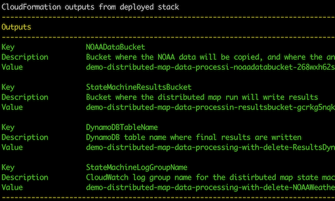Select the StateMachineResultsBucket key name

[139, 87]
